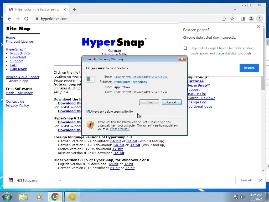This screenshot has height=202, width=269.
Task: Open the Product Info link
Action: [20, 53]
